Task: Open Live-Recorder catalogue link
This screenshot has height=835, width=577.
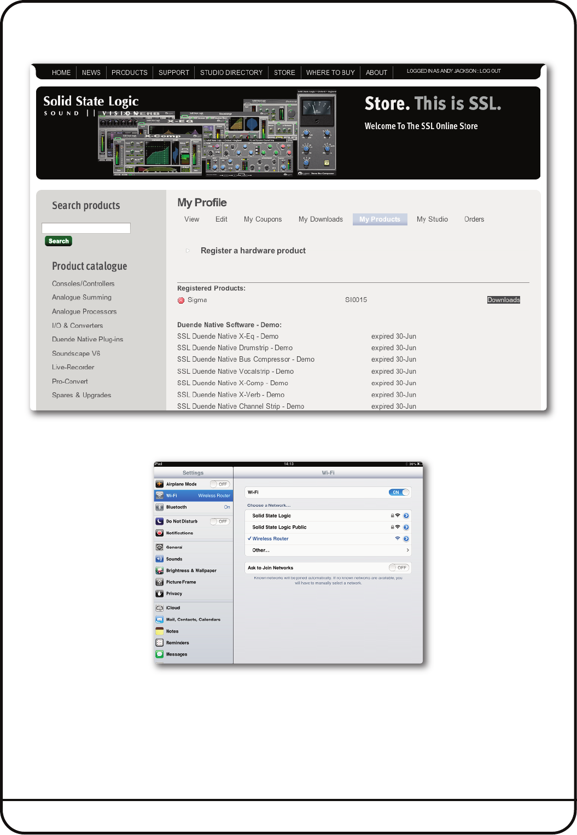Action: coord(73,367)
